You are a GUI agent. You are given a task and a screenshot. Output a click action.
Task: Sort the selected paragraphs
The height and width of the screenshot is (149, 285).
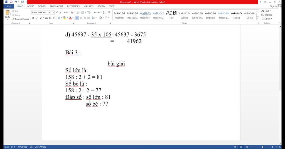click(104, 12)
